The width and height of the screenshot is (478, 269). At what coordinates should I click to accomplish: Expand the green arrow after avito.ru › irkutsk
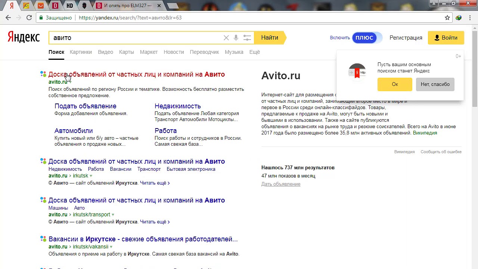[x=91, y=176]
